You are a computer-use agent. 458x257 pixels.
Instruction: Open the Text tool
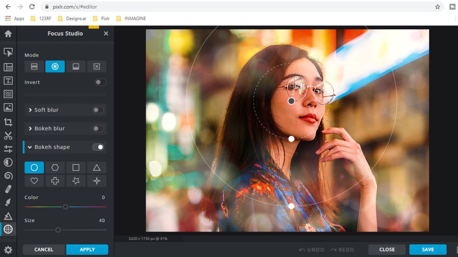[x=8, y=80]
